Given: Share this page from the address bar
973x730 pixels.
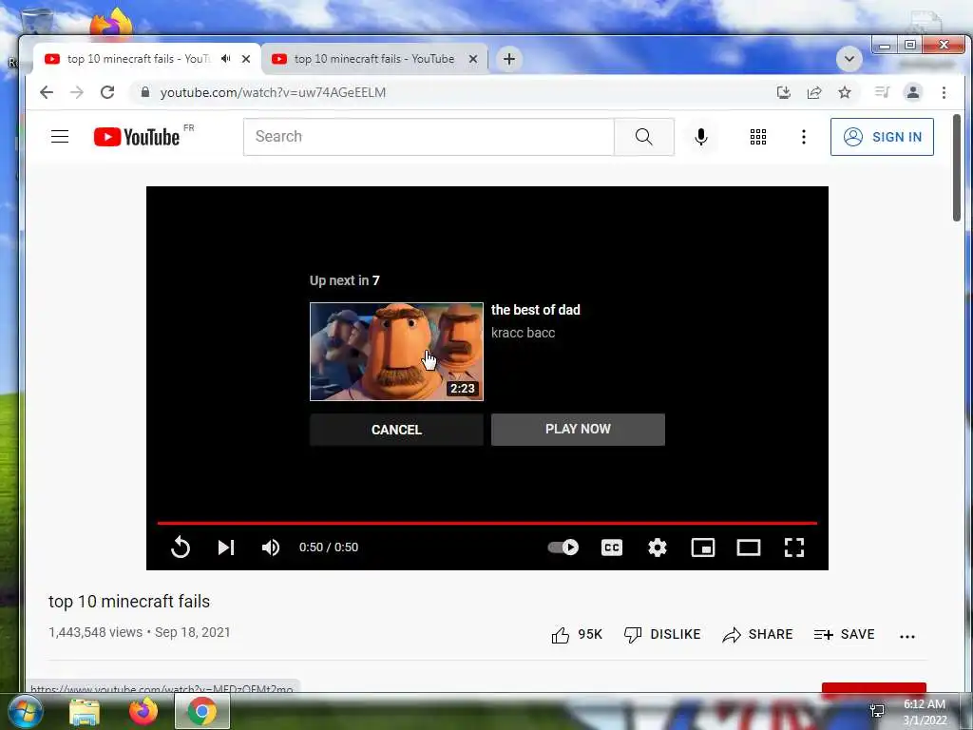Looking at the screenshot, I should point(814,92).
